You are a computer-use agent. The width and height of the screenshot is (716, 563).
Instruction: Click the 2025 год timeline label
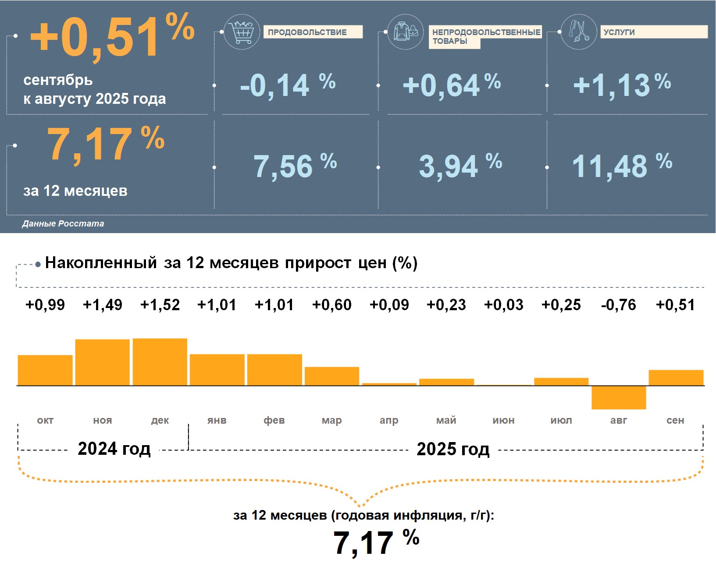453,449
